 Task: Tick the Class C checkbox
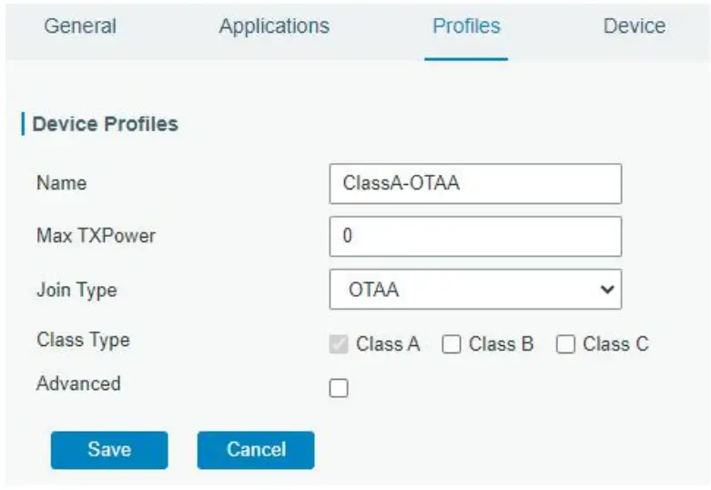pyautogui.click(x=565, y=344)
